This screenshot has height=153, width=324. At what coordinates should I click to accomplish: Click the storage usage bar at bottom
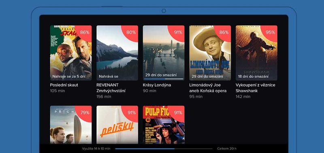pyautogui.click(x=164, y=149)
